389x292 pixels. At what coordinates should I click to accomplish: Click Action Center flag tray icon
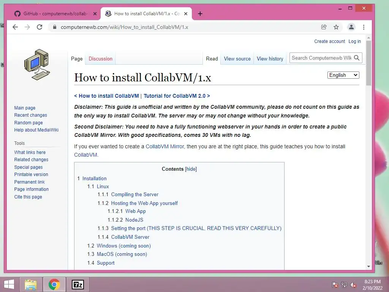335,284
